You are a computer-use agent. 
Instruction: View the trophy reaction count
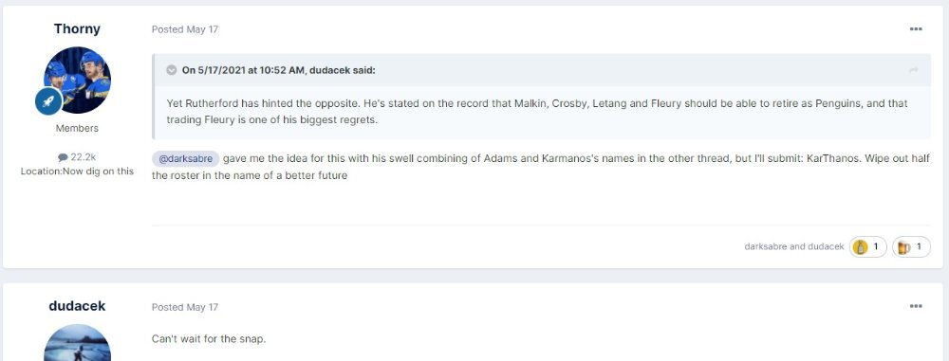(x=868, y=246)
